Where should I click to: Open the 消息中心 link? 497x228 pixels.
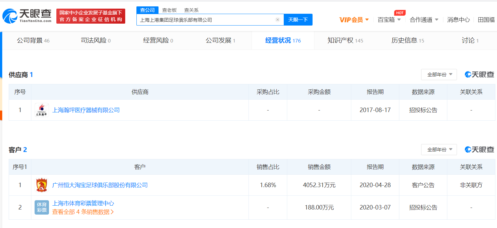[459, 20]
